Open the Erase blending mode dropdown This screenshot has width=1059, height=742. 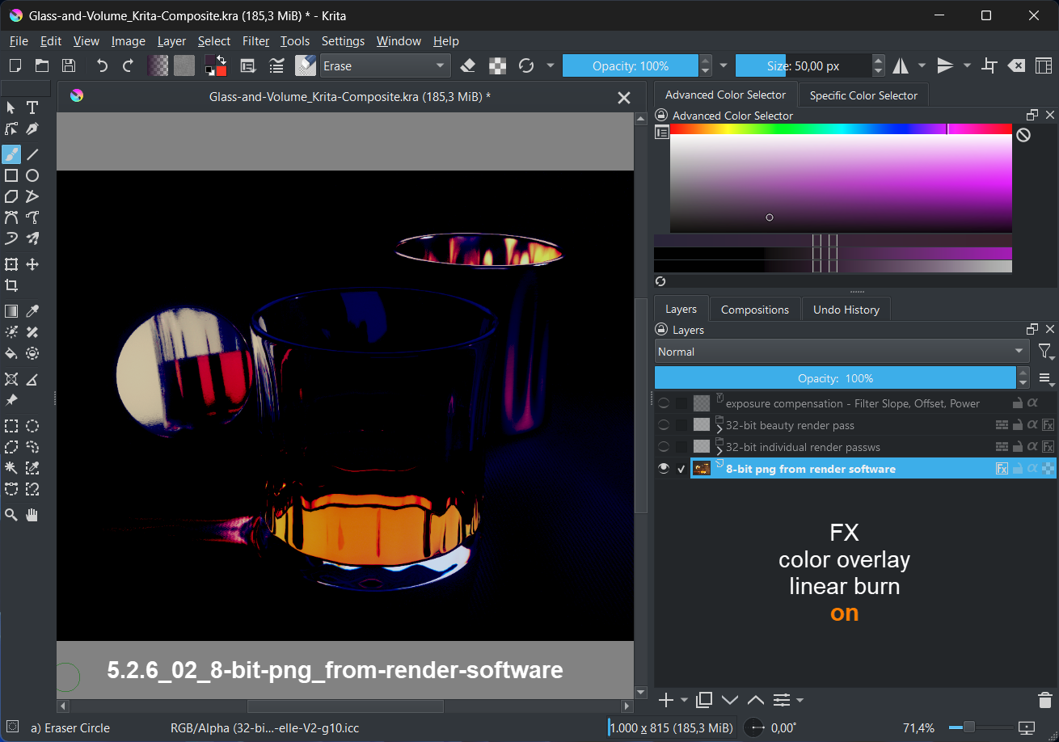click(x=385, y=66)
